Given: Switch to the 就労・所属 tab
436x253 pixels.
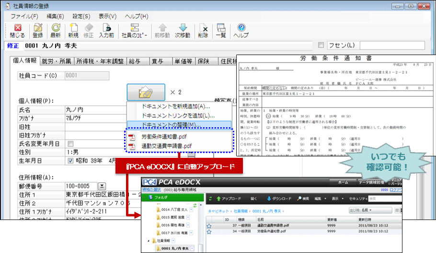Looking at the screenshot, I should pos(57,61).
